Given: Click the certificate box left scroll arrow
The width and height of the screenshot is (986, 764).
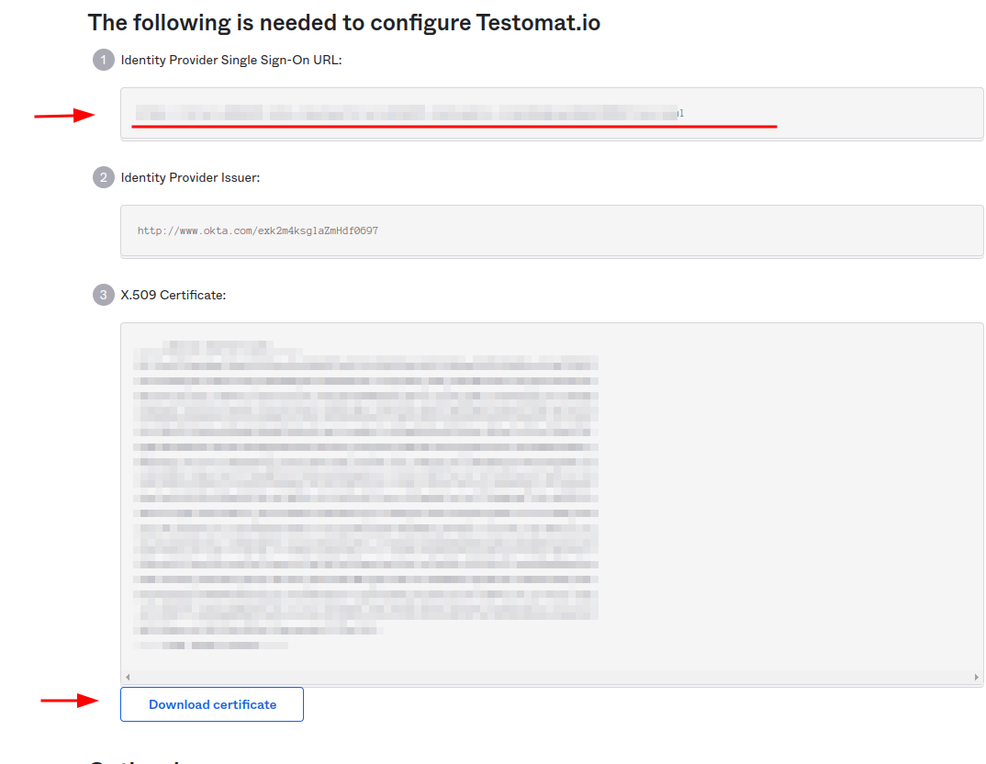Looking at the screenshot, I should [128, 678].
